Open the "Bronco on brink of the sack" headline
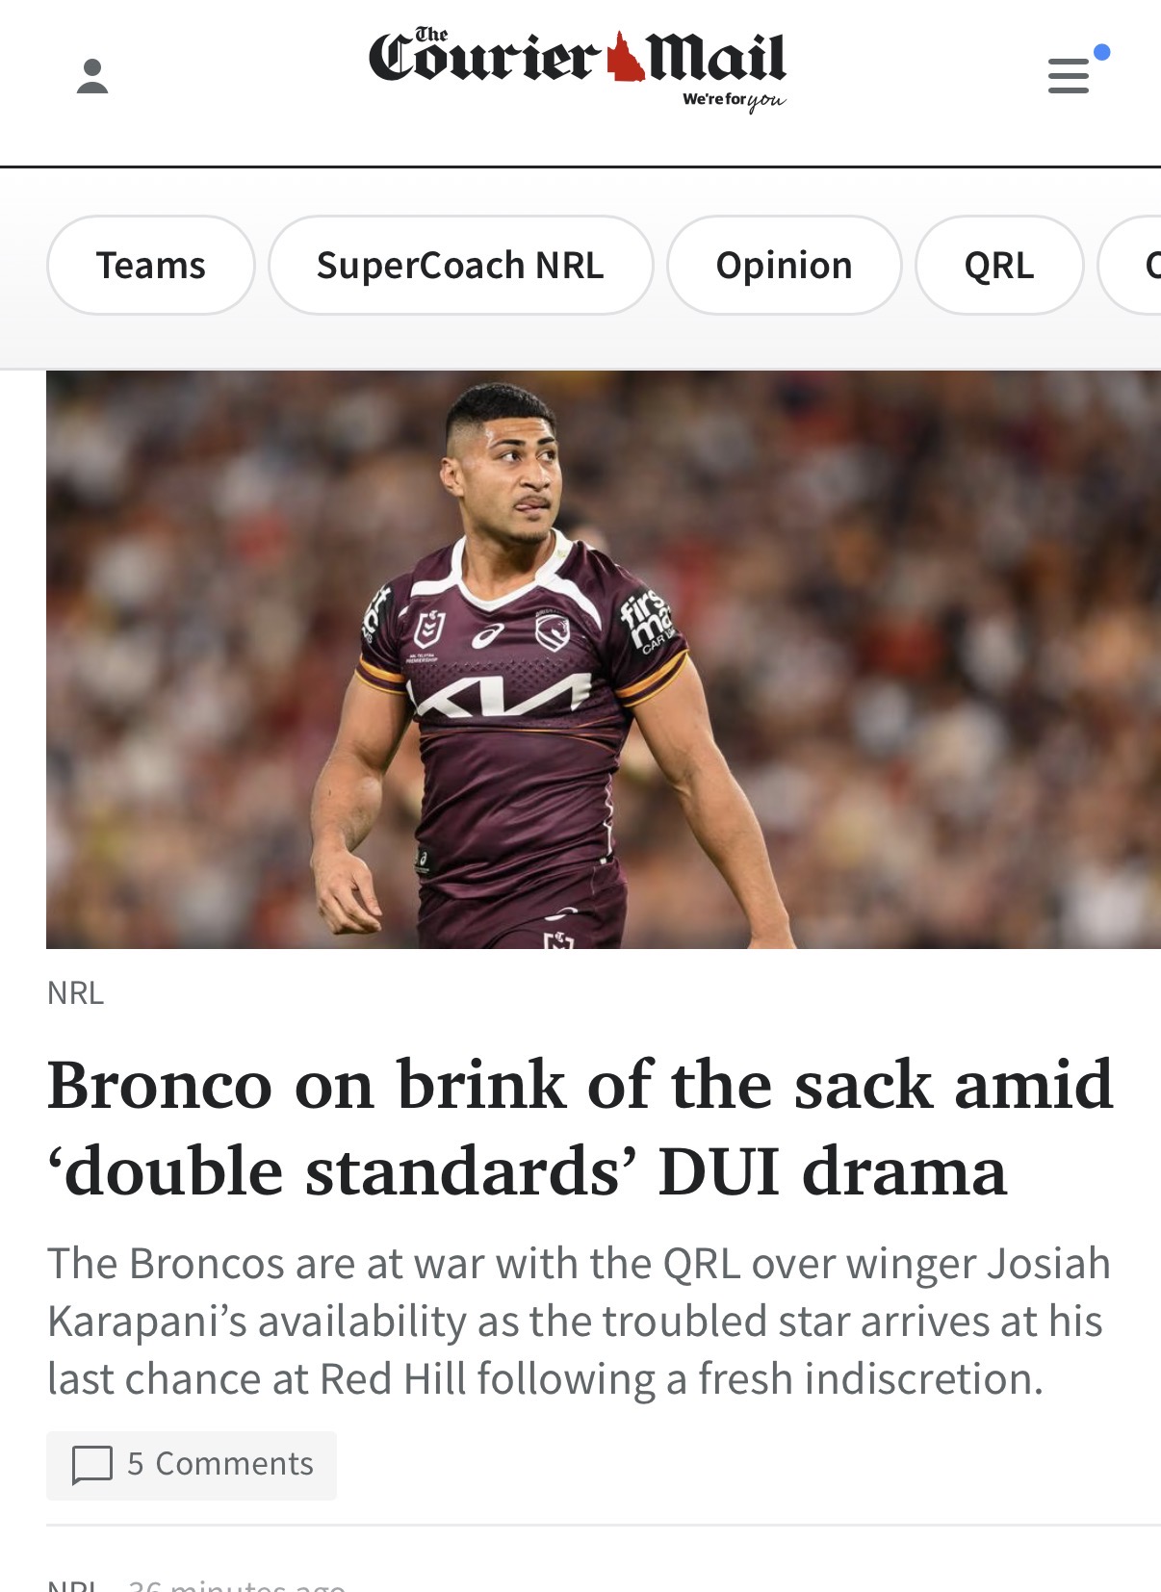 (x=580, y=1128)
